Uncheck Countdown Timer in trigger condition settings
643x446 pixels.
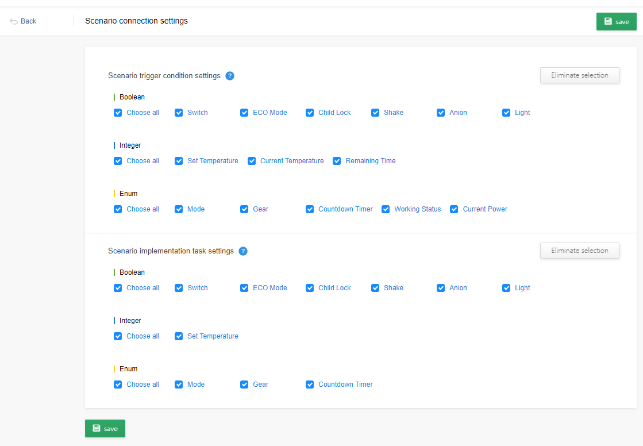pyautogui.click(x=310, y=209)
